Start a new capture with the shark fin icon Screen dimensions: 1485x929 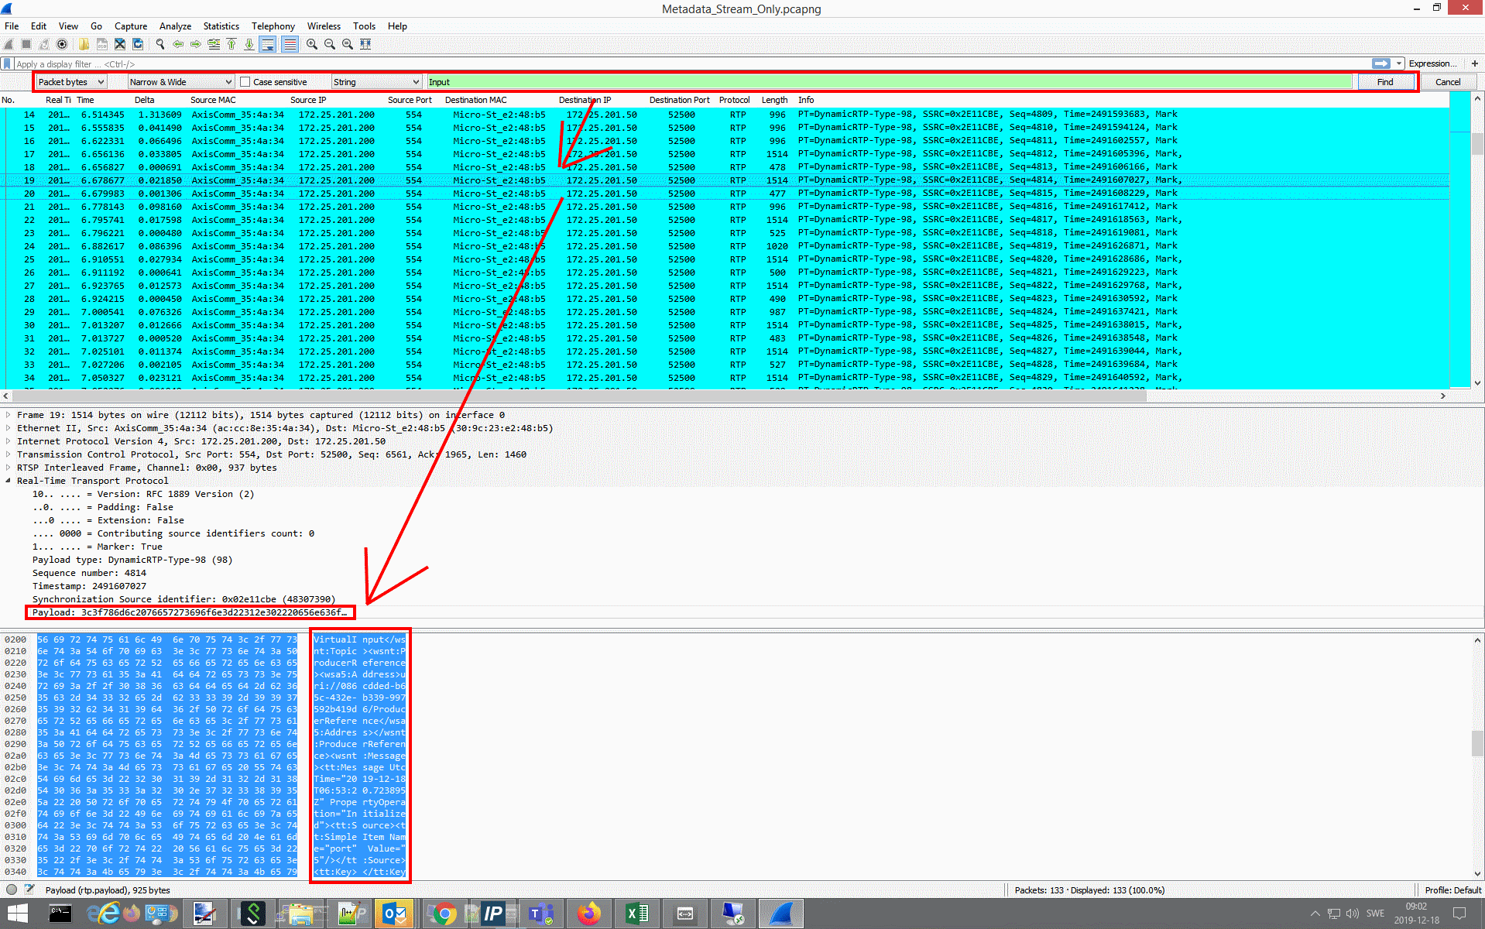pos(9,44)
